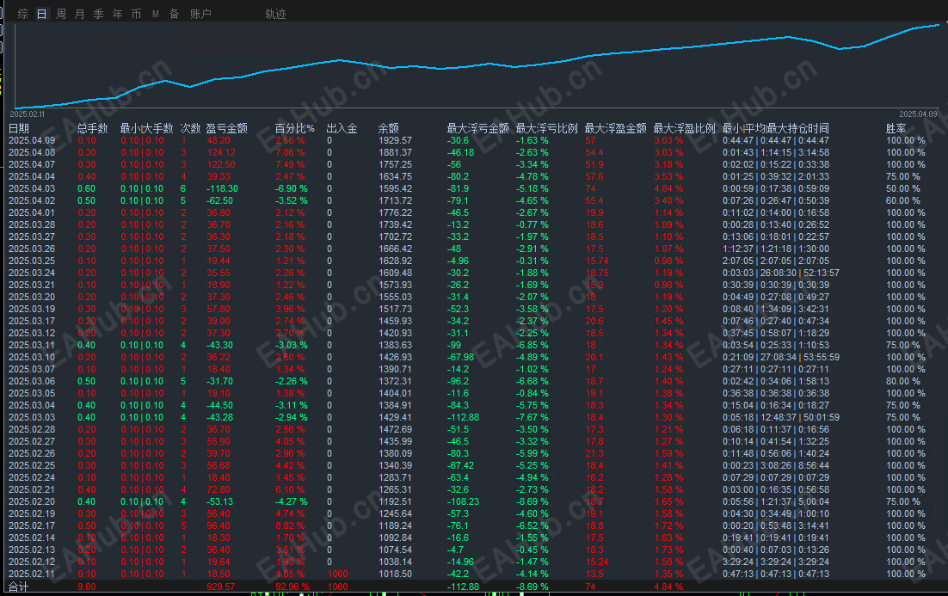Switch to the 综 summary tab
Screen dimensions: 948x596
23,14
